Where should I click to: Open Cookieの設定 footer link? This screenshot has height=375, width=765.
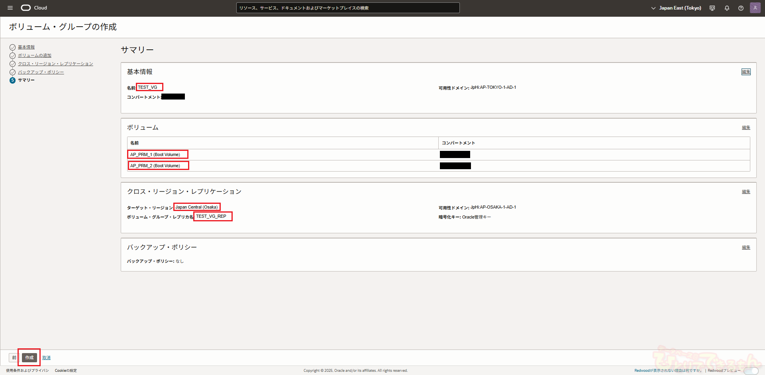tap(66, 371)
